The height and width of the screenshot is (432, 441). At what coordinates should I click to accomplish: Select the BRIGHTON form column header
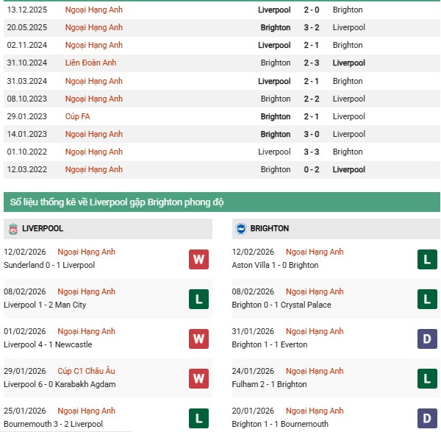coord(268,229)
